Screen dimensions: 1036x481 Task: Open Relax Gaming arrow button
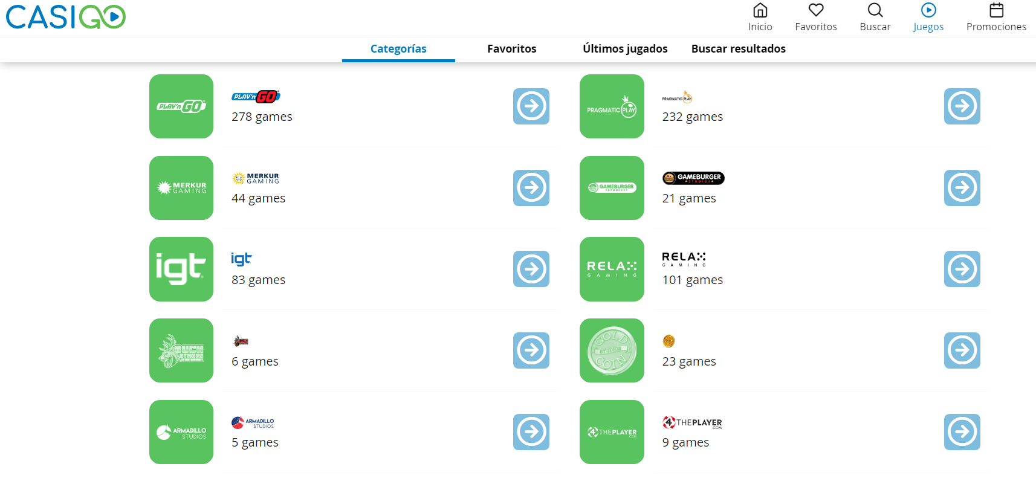[962, 269]
